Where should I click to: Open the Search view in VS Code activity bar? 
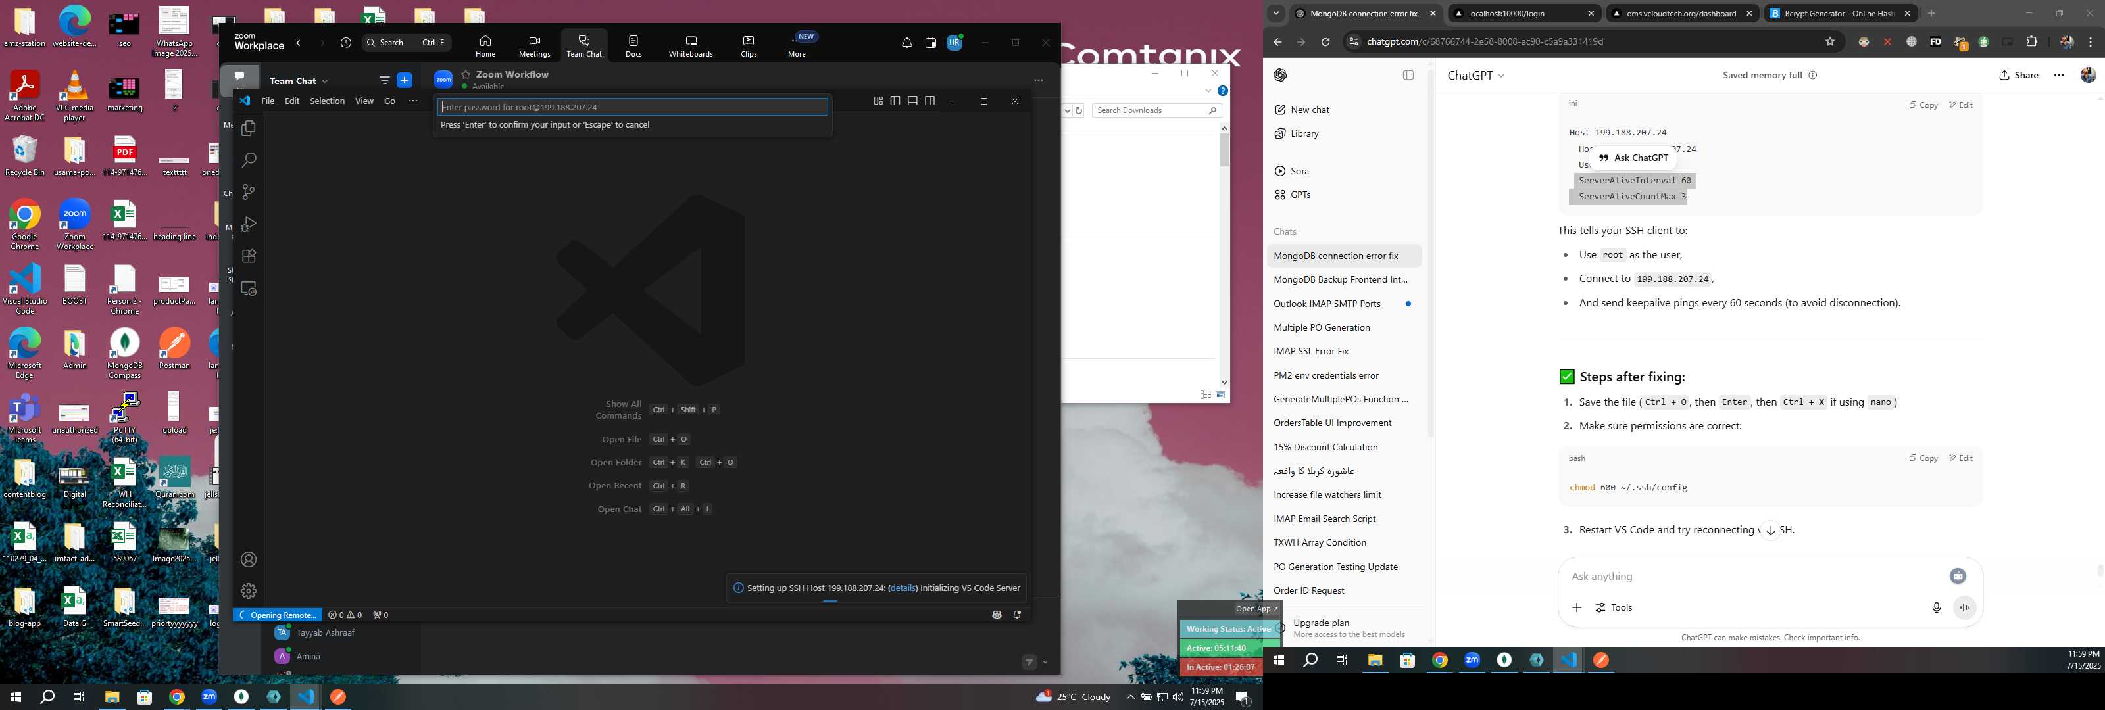(x=249, y=160)
